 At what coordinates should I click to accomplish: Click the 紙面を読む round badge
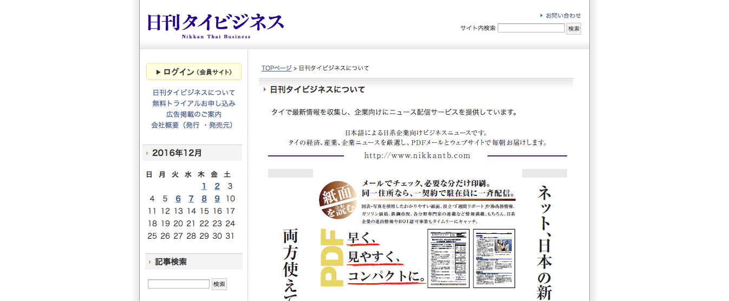(339, 201)
